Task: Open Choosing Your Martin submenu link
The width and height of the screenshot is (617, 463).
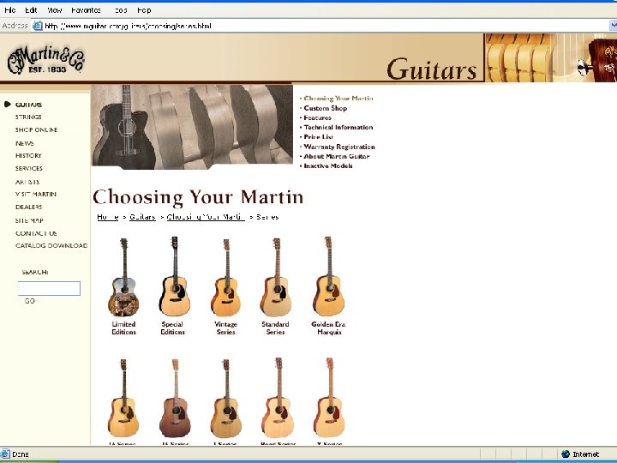Action: tap(338, 99)
